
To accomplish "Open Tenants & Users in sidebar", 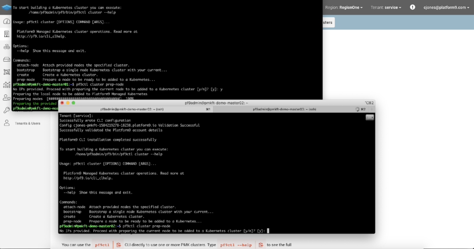I will 27,124.
